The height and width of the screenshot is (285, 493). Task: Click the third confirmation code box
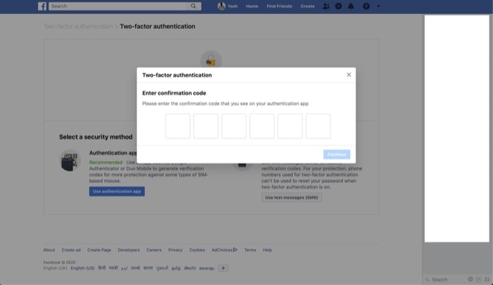pos(234,126)
